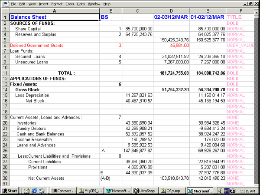Screen dimensions: 260x195
Task: Switch to the UltraSnap taskbar window
Action: (144, 191)
